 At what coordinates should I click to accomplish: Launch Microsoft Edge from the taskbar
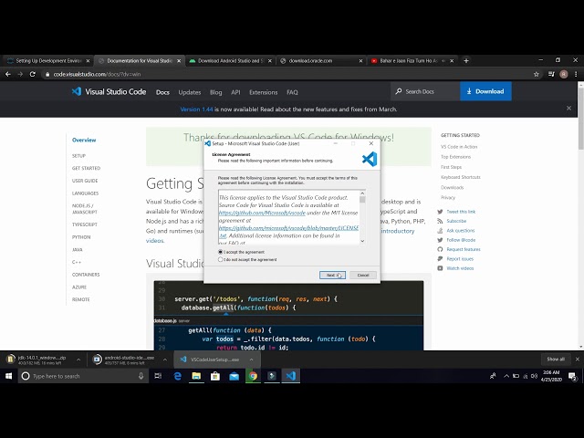[178, 376]
